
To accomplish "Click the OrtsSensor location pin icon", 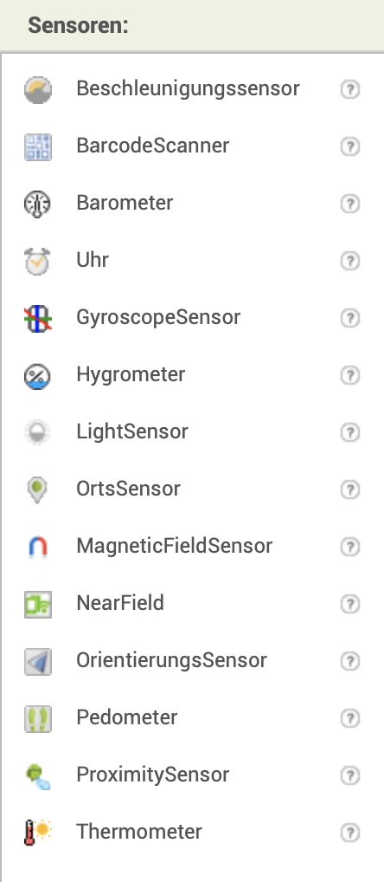I will pos(37,490).
